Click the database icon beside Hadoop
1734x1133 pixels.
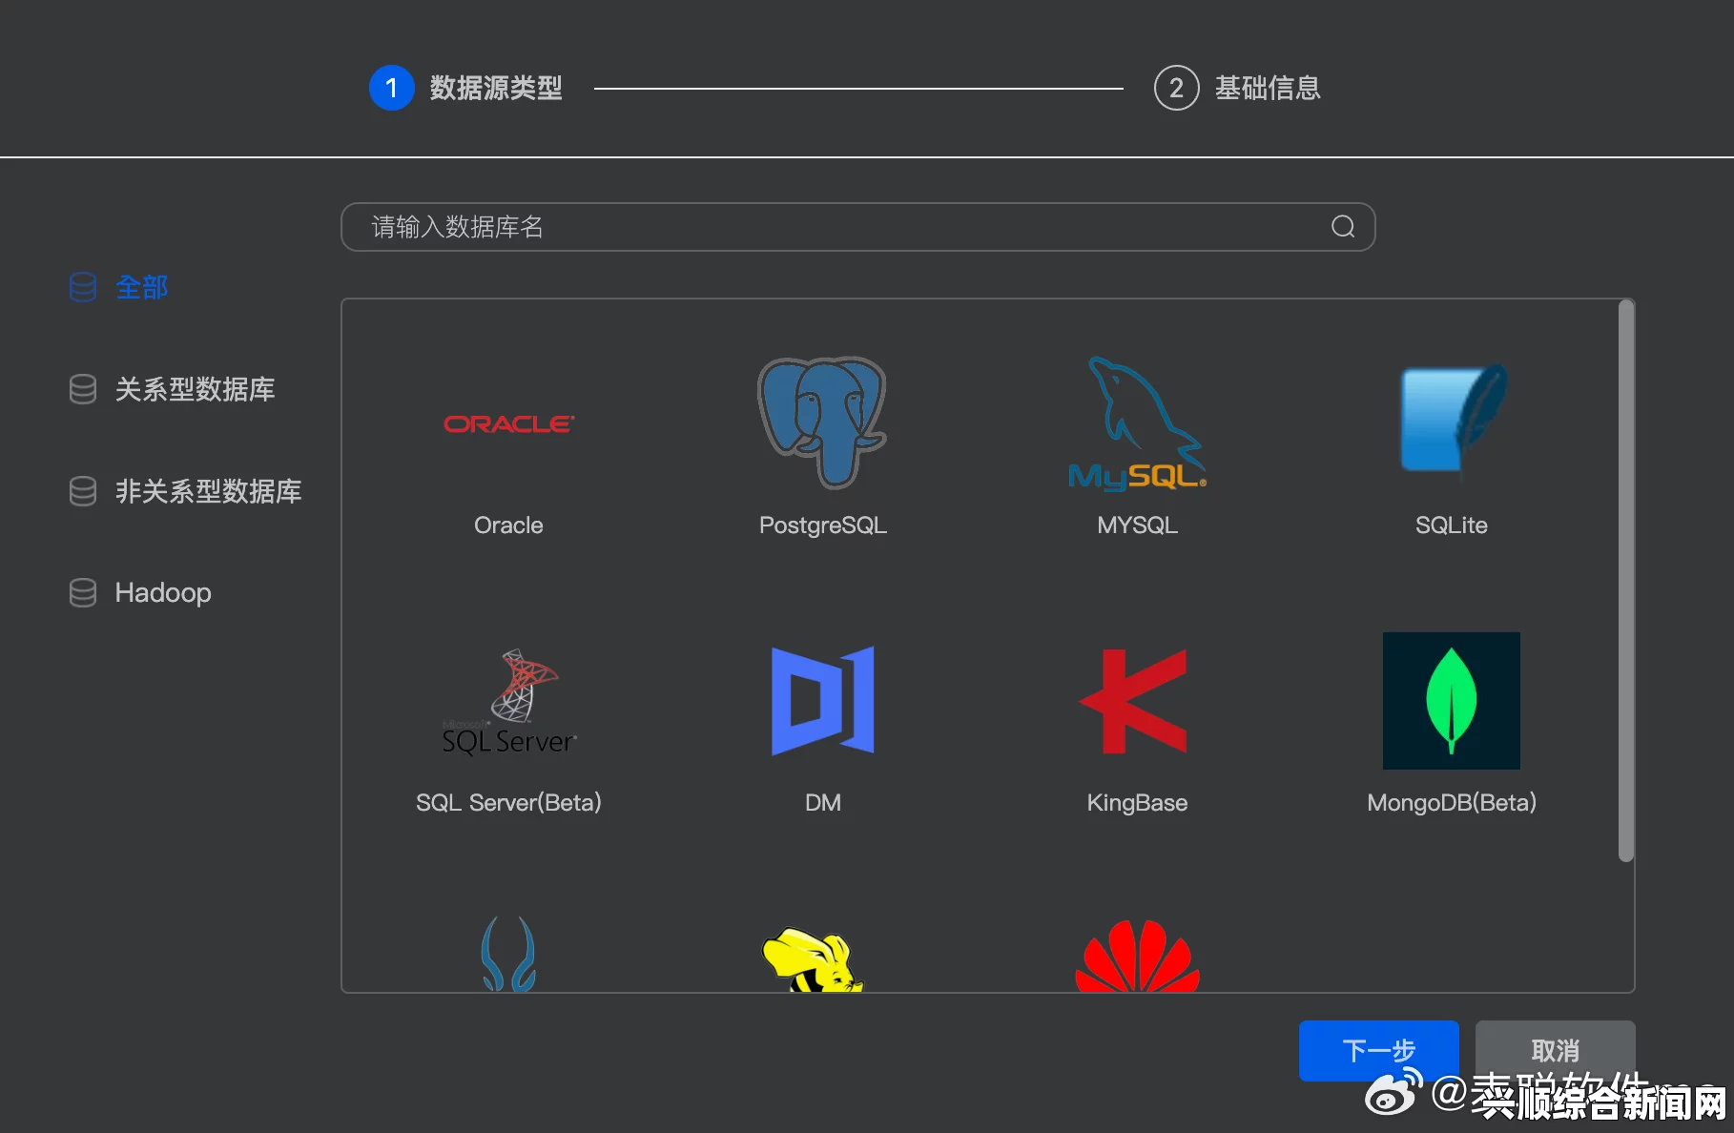coord(83,592)
